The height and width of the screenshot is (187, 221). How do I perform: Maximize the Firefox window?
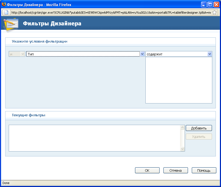point(210,5)
